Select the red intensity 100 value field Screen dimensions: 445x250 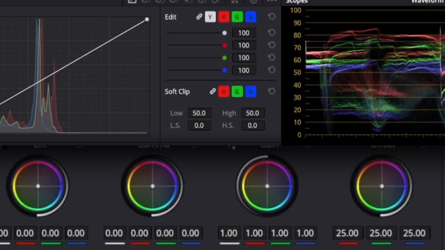click(244, 45)
